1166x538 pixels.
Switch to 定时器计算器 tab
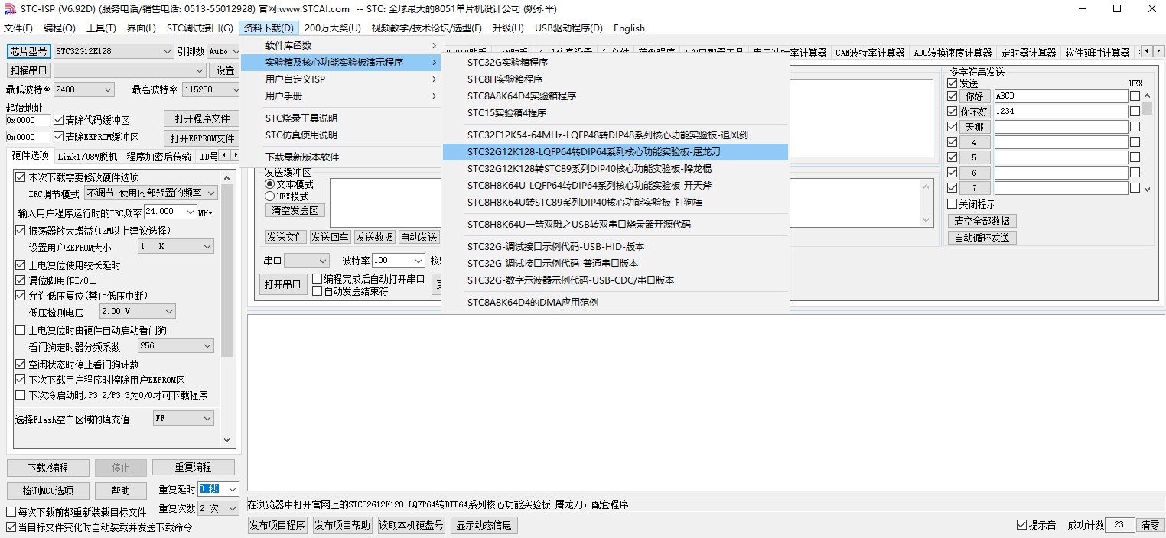[x=1028, y=53]
